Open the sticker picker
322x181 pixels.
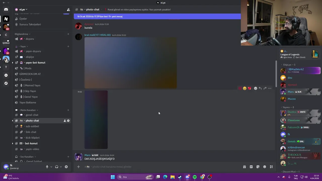coord(258,167)
